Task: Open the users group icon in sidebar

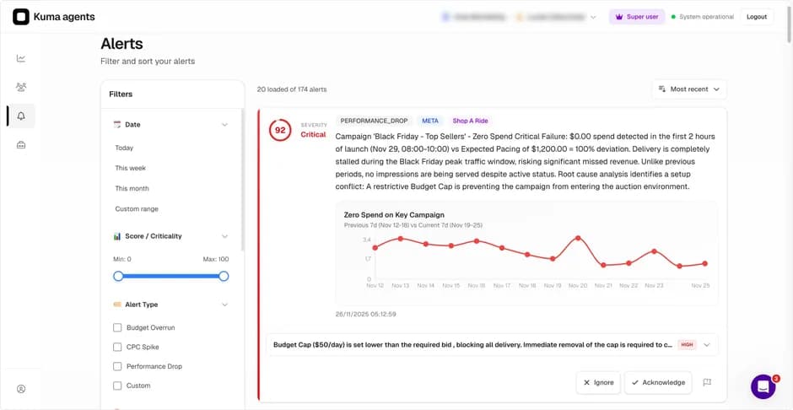Action: coord(21,87)
